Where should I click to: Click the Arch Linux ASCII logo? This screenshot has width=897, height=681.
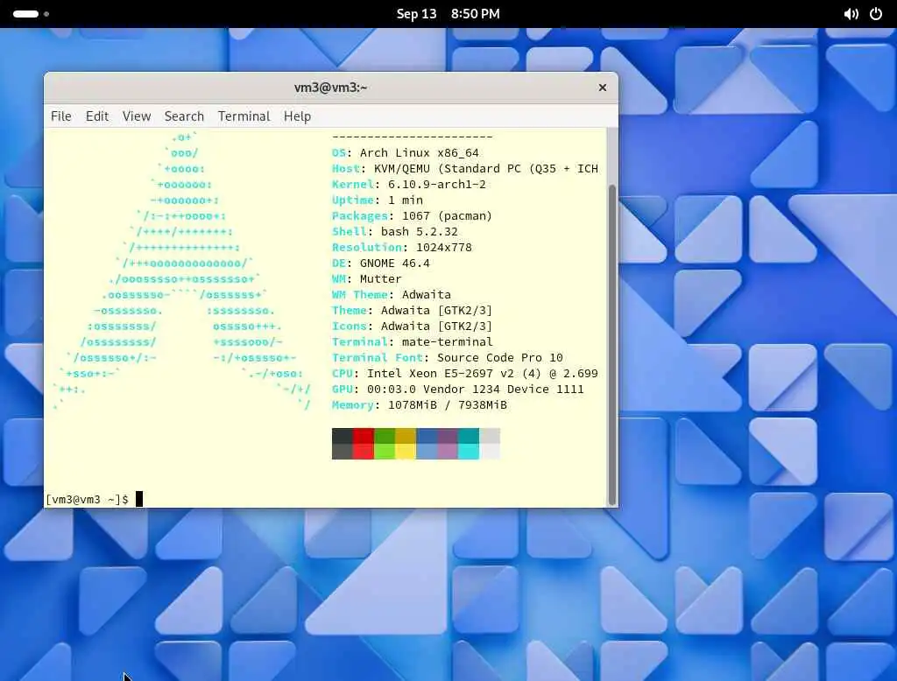pyautogui.click(x=182, y=271)
